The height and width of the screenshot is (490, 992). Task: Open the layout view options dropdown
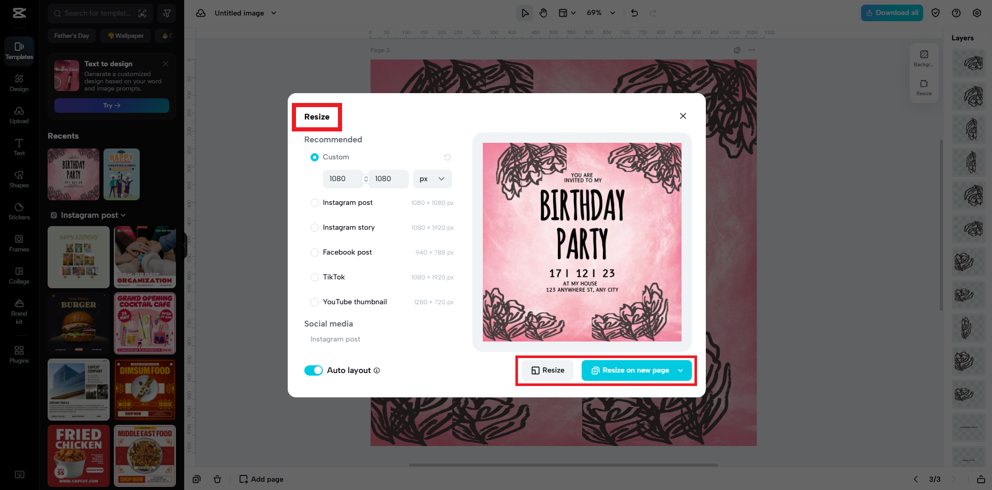point(567,13)
